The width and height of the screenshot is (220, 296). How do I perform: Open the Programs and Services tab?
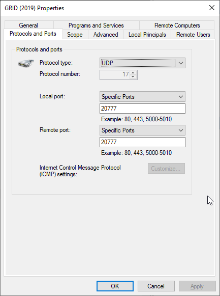(96, 25)
